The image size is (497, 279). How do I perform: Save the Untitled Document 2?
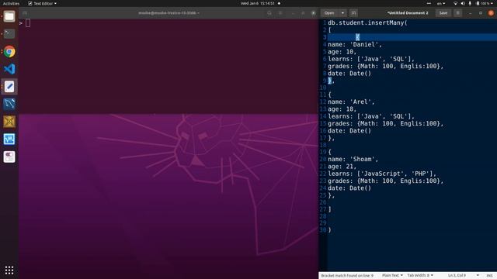coord(443,13)
